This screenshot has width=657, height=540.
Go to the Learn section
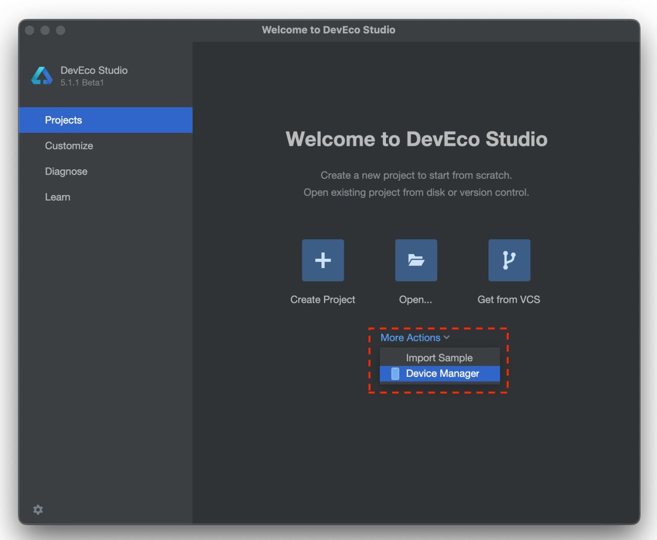(57, 197)
